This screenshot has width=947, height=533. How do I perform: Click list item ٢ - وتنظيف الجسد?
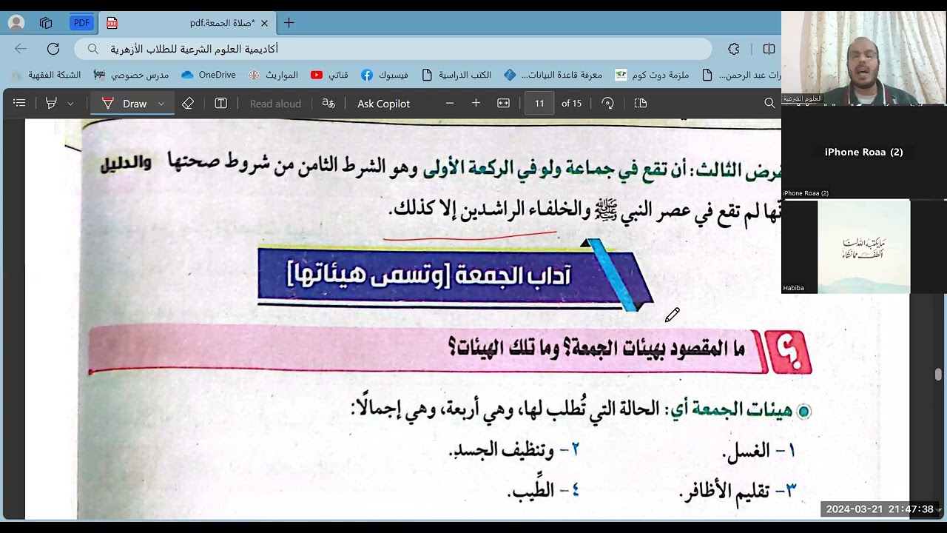pyautogui.click(x=514, y=449)
